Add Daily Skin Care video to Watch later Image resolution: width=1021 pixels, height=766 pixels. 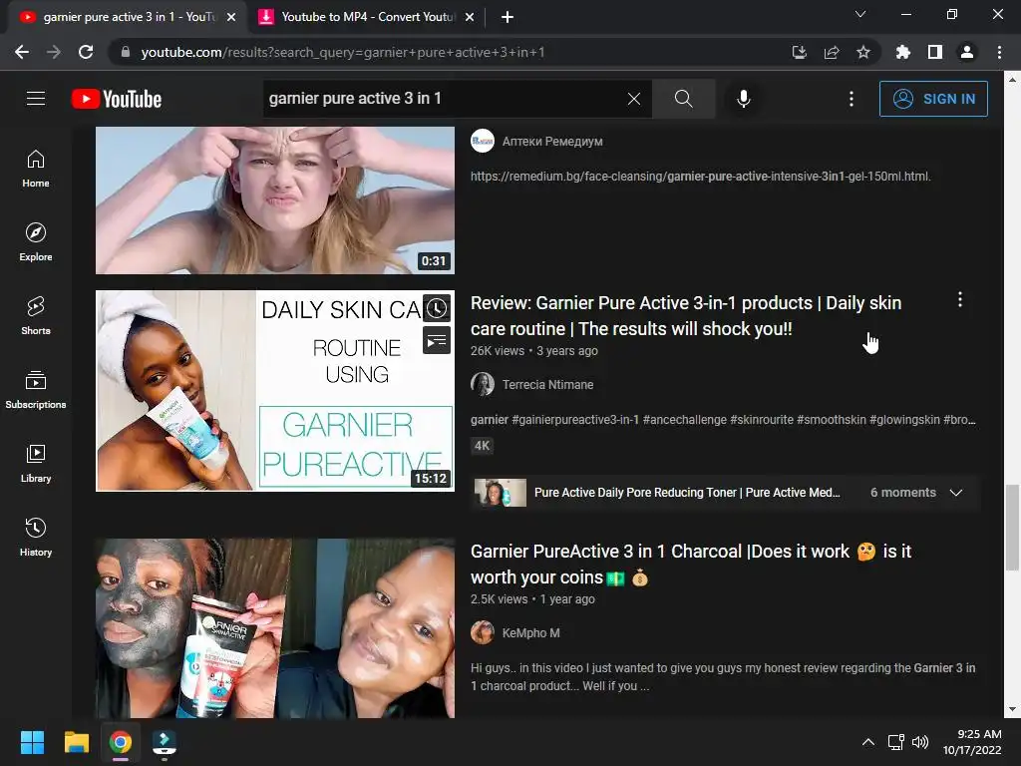click(437, 308)
